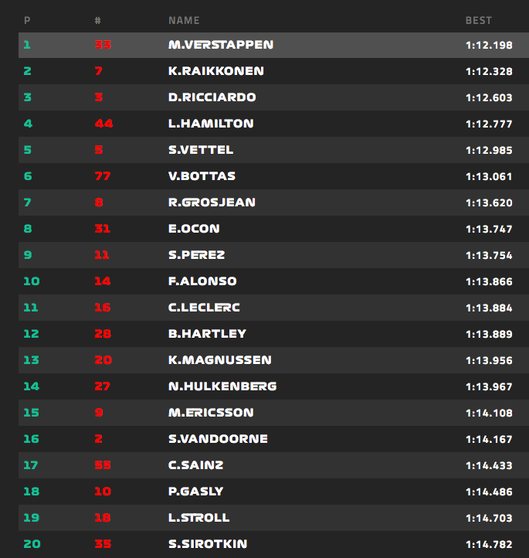The width and height of the screenshot is (529, 558).
Task: Click S.VETTEL's best time 1:12.985
Action: click(489, 150)
